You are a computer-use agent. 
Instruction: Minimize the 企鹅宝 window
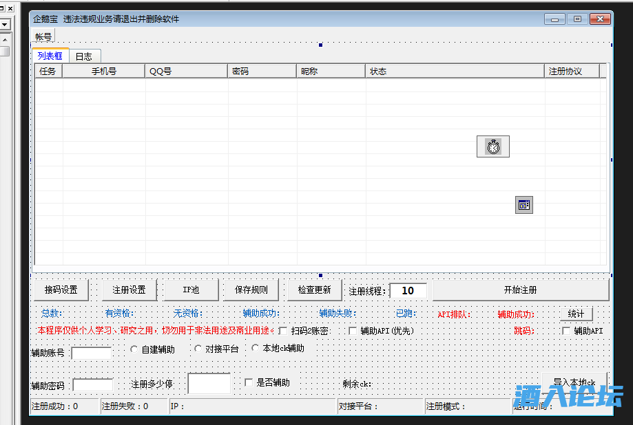[x=556, y=19]
